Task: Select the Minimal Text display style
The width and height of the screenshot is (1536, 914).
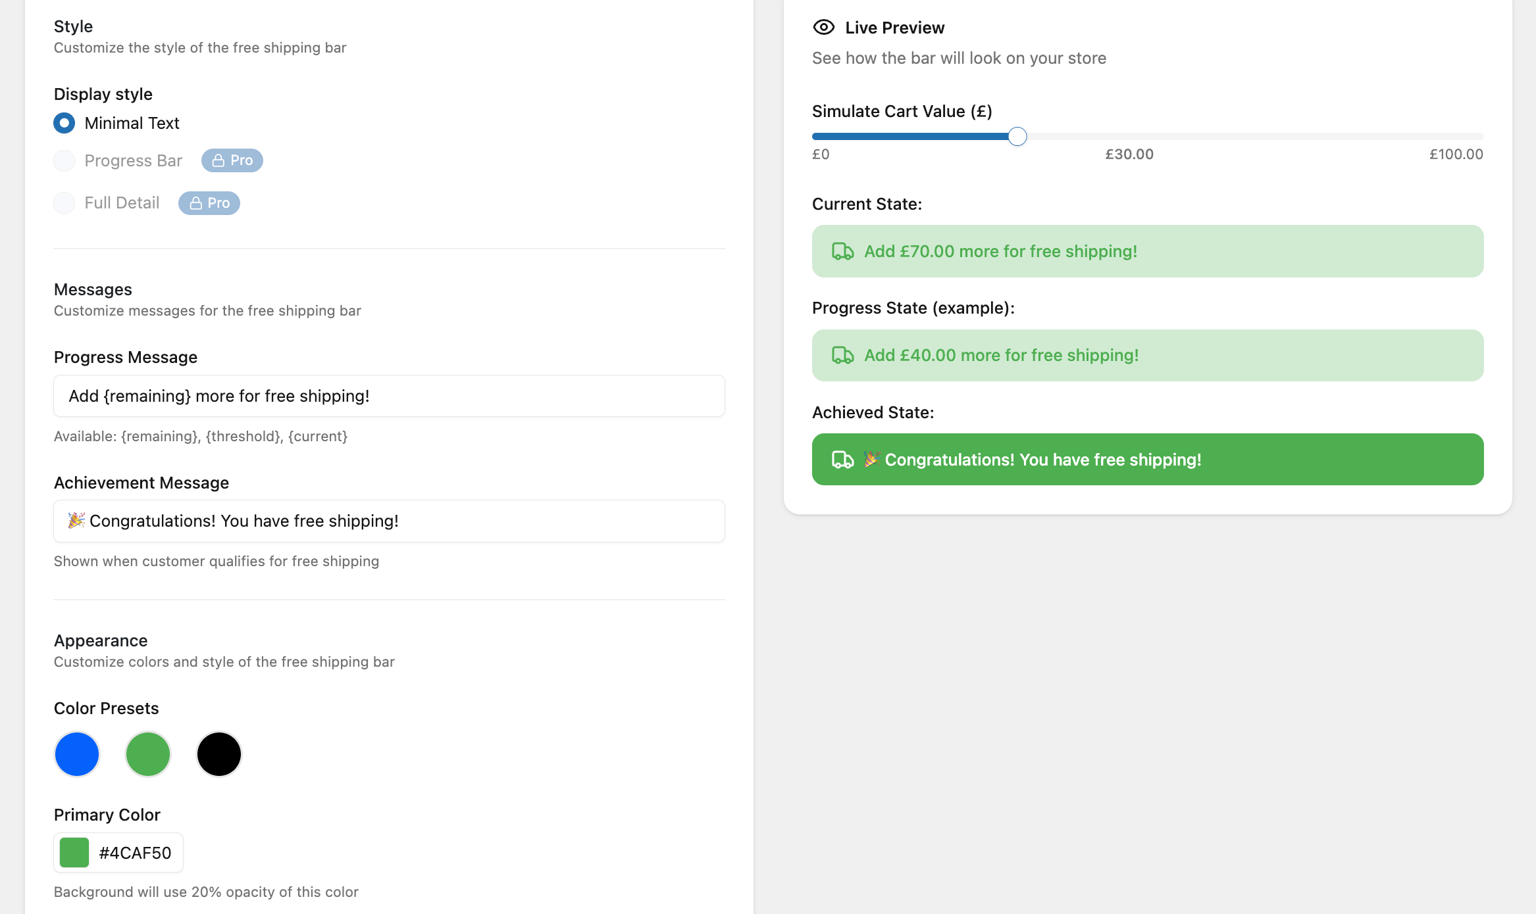Action: pyautogui.click(x=64, y=123)
